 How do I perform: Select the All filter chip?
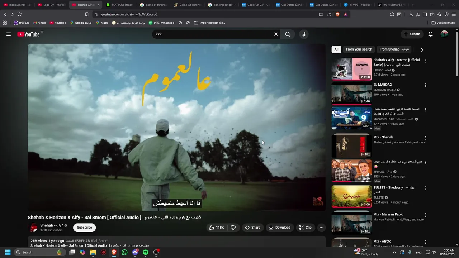click(336, 49)
